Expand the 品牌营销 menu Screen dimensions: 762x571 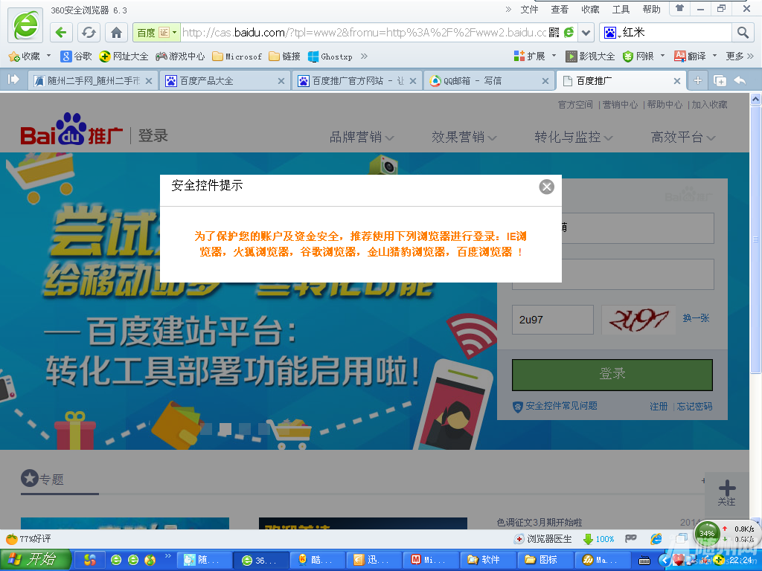pos(362,138)
